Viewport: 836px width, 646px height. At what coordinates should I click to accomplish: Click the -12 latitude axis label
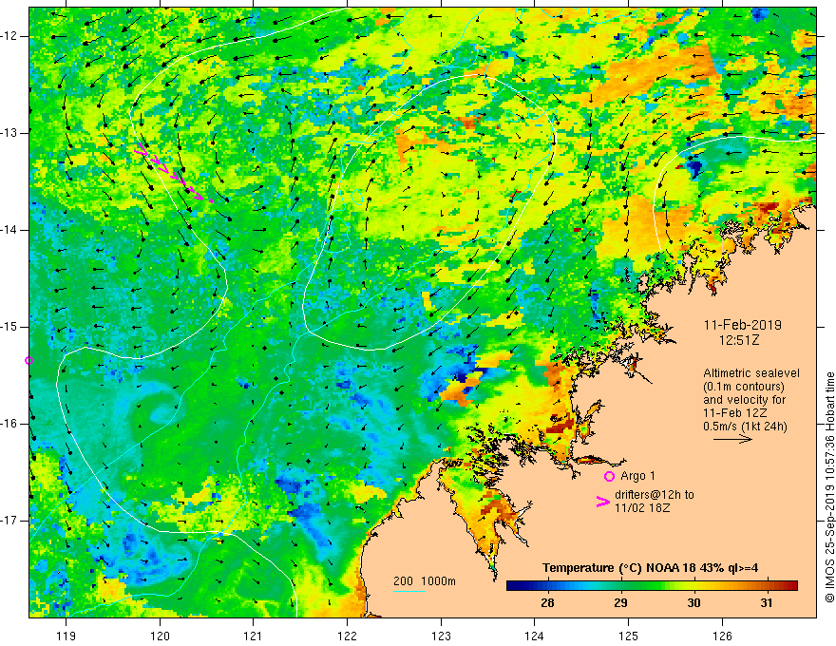pyautogui.click(x=9, y=36)
